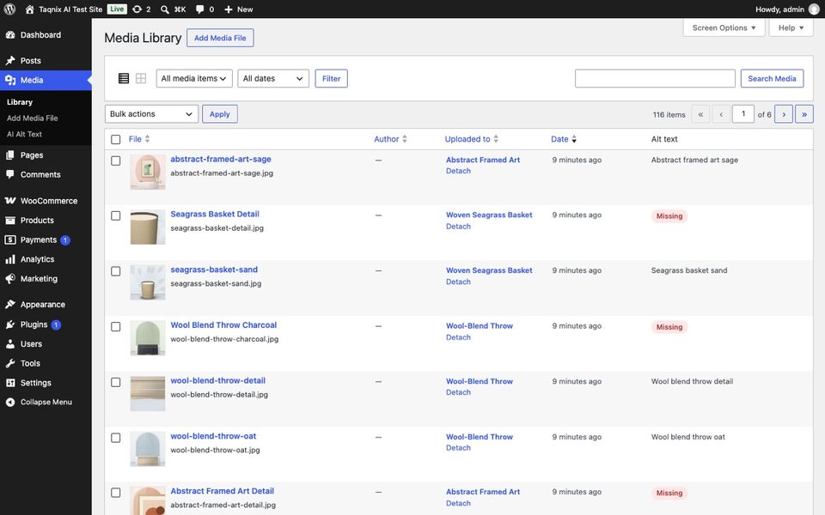Check the Wool Blend Throw Charcoal row checkbox
The width and height of the screenshot is (825, 515).
[116, 327]
